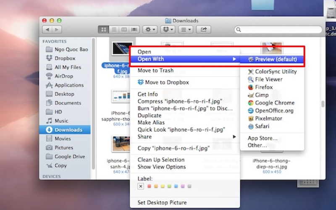
Task: Open with ColorSync Utility
Action: coord(272,71)
